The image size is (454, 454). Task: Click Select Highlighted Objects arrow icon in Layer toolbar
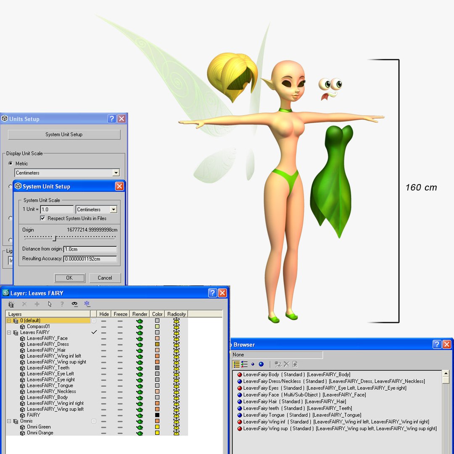50,304
